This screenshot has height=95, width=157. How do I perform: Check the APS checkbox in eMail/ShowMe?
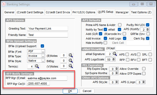(x=127, y=55)
